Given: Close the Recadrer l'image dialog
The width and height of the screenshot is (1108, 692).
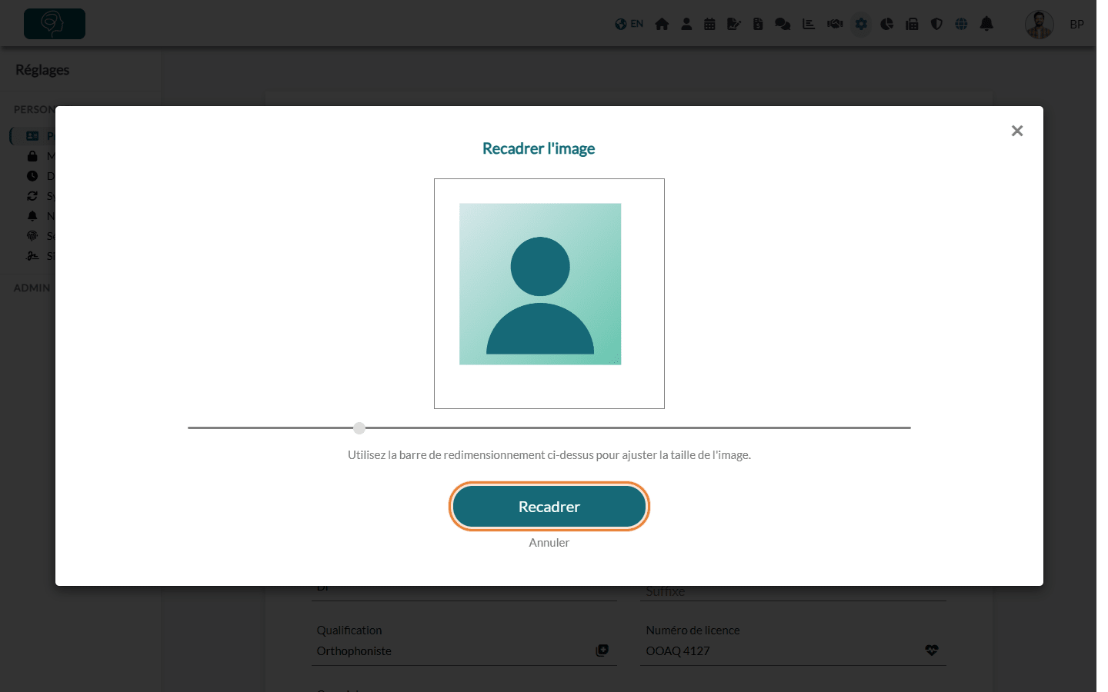Looking at the screenshot, I should click(x=1017, y=131).
